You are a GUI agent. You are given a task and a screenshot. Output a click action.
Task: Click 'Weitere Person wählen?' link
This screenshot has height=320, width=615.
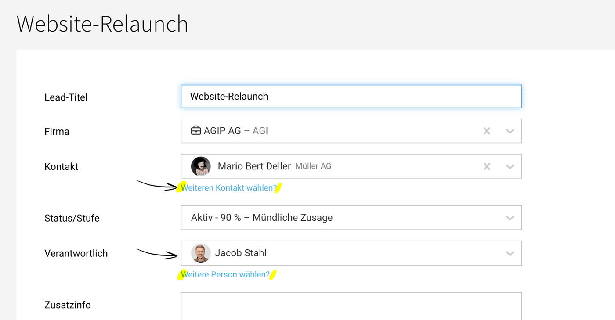tap(225, 275)
